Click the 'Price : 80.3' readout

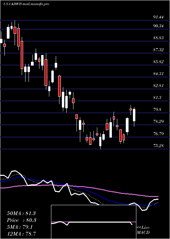tap(21, 220)
